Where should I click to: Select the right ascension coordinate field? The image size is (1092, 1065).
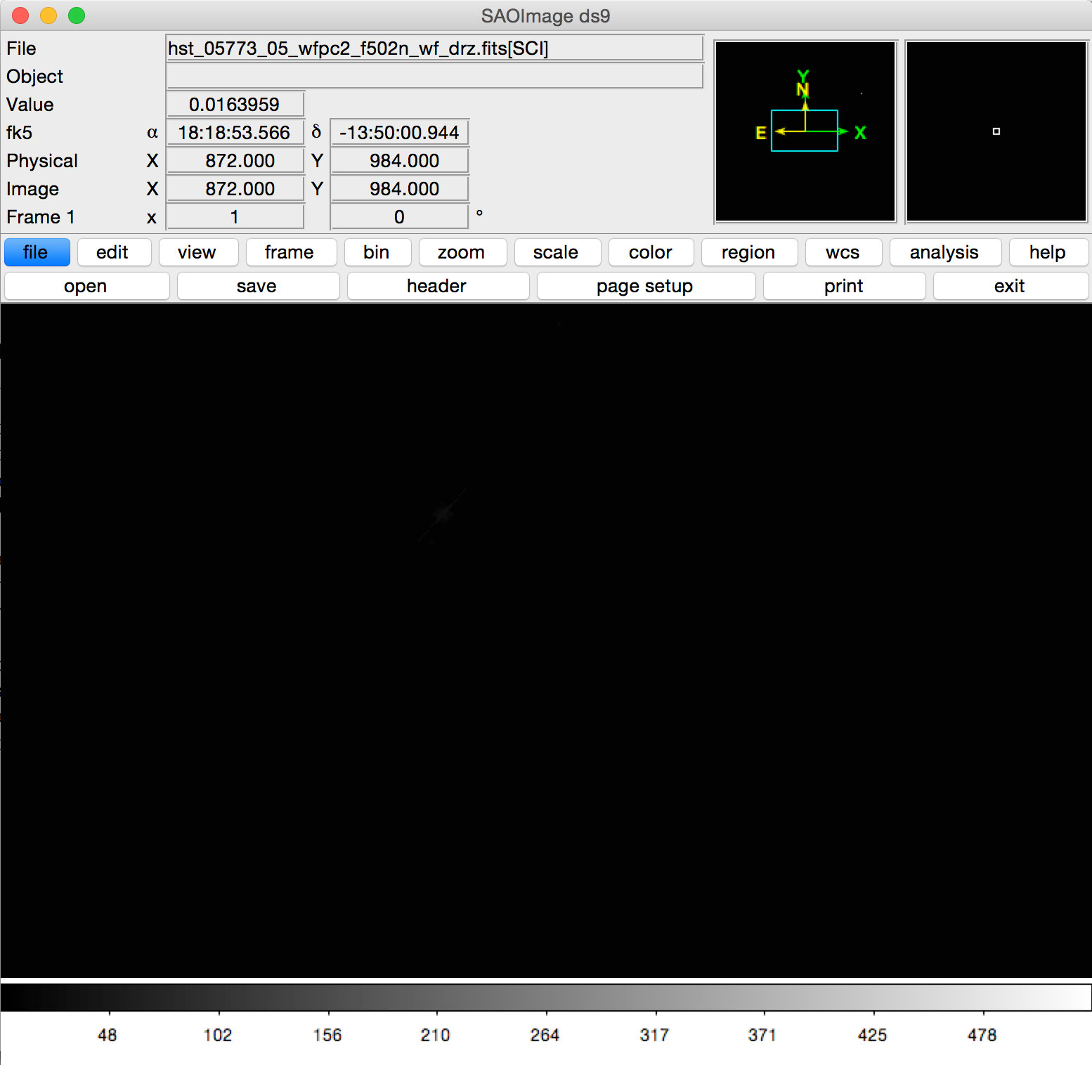235,132
